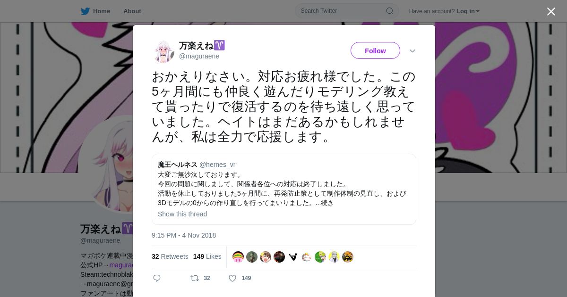Go to the Home menu item
This screenshot has width=567, height=297.
[x=102, y=11]
